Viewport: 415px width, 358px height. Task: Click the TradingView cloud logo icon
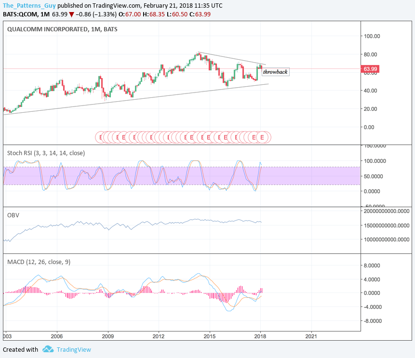point(48,349)
